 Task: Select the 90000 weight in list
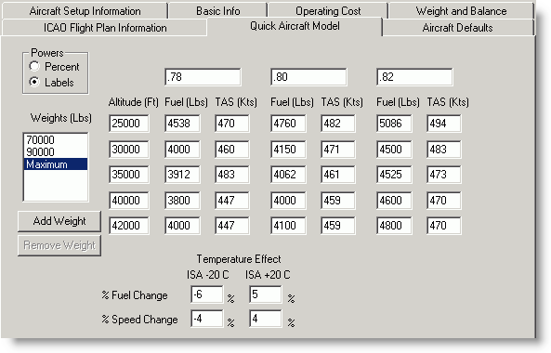point(56,151)
